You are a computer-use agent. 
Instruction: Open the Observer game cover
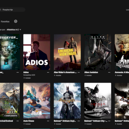pos(10,52)
